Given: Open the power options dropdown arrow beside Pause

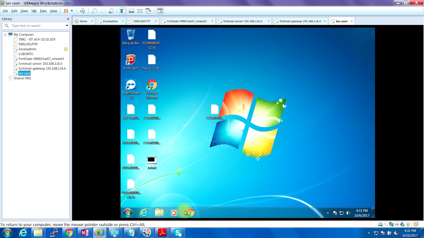Looking at the screenshot, I should pos(72,11).
